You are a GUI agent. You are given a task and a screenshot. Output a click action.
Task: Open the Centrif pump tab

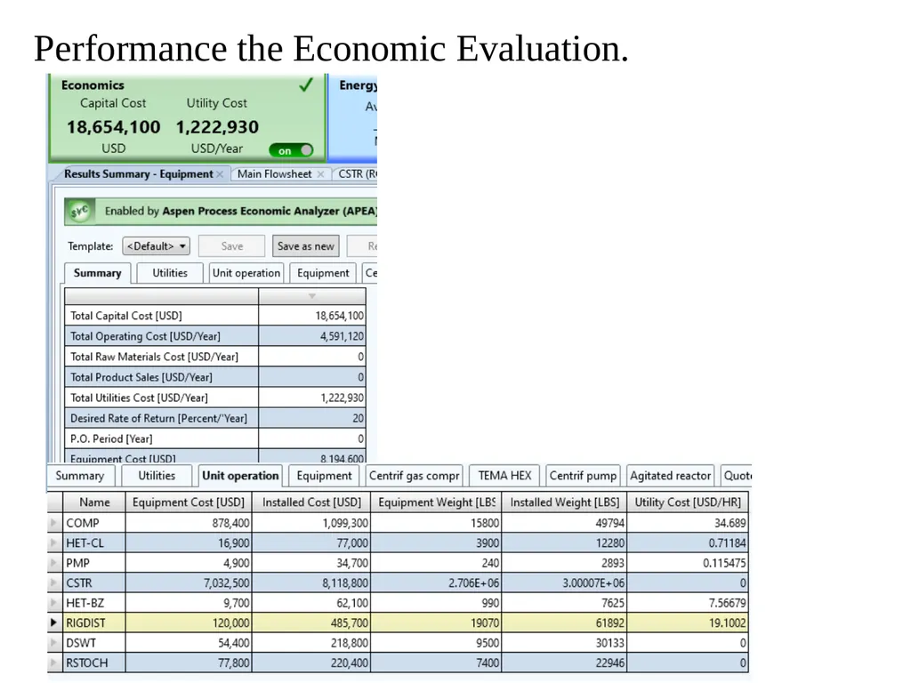[583, 476]
